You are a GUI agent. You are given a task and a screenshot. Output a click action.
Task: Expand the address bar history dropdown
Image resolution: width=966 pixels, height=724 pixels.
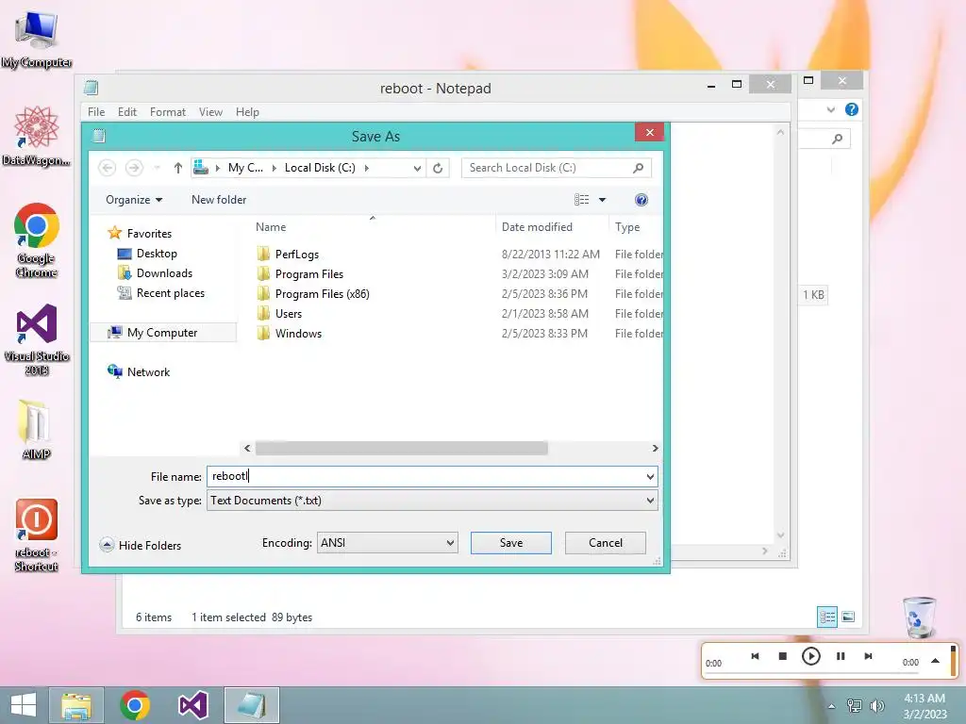click(x=417, y=168)
